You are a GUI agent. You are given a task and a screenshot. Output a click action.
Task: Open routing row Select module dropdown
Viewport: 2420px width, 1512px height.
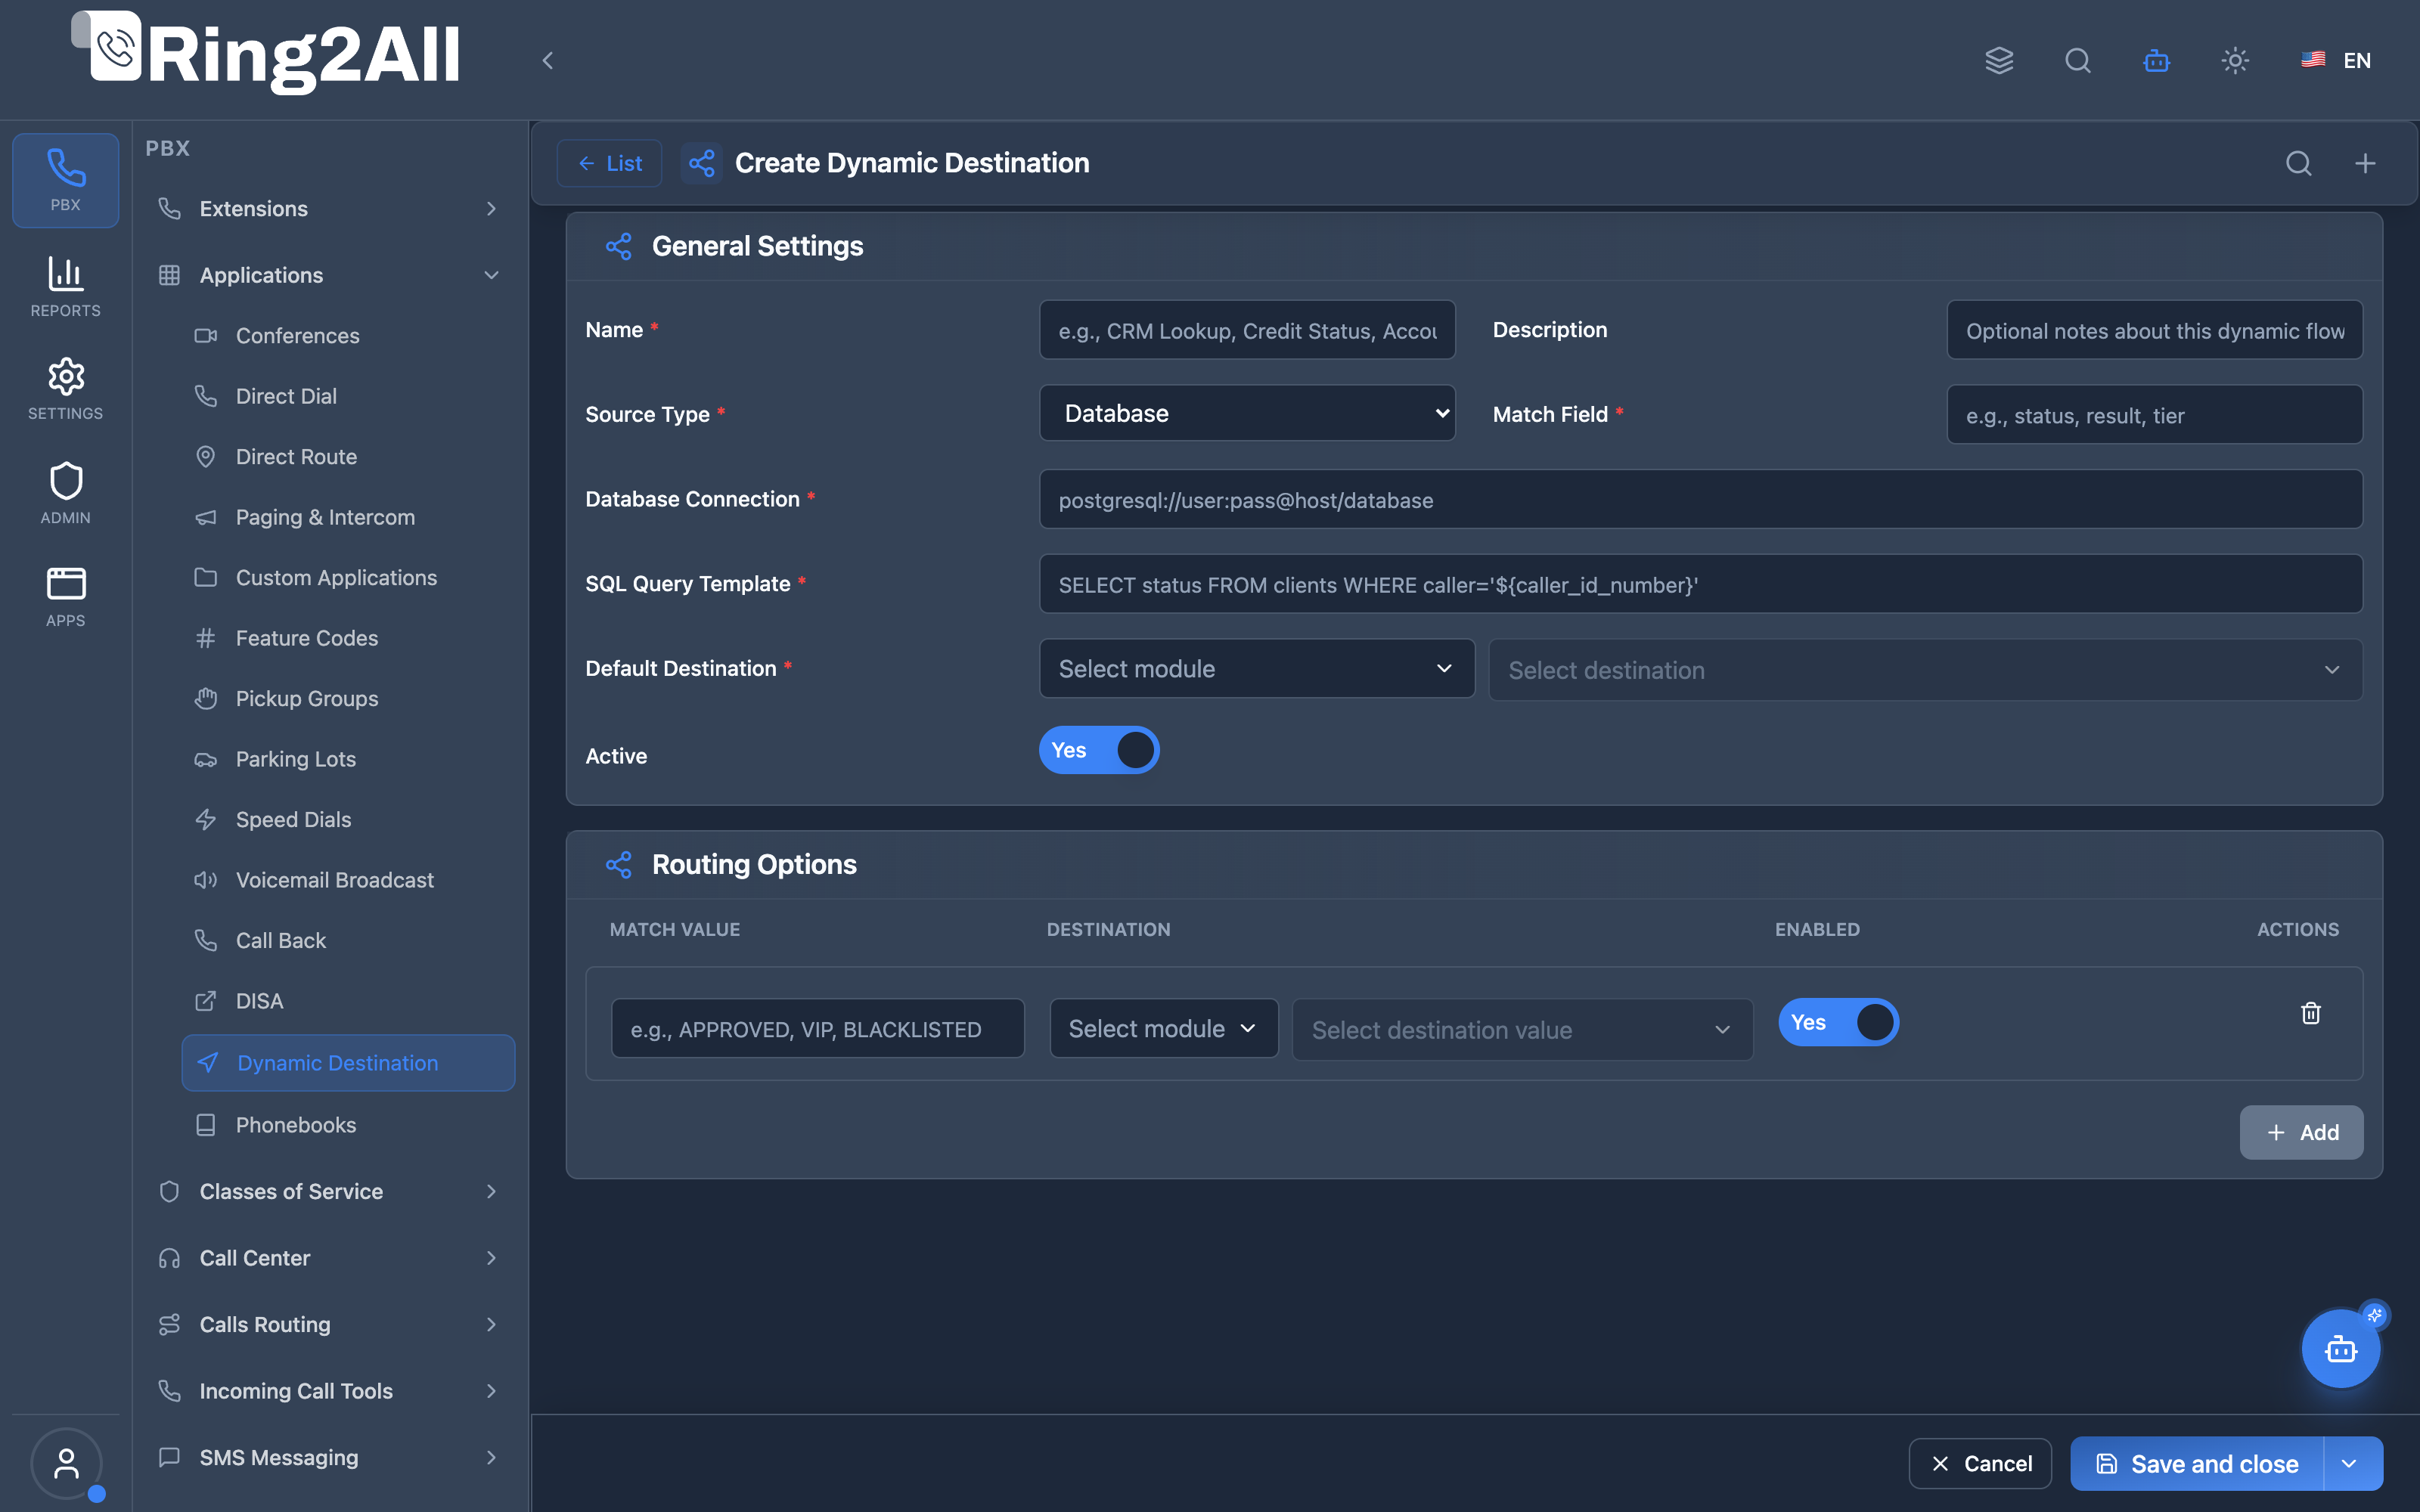(1164, 1028)
